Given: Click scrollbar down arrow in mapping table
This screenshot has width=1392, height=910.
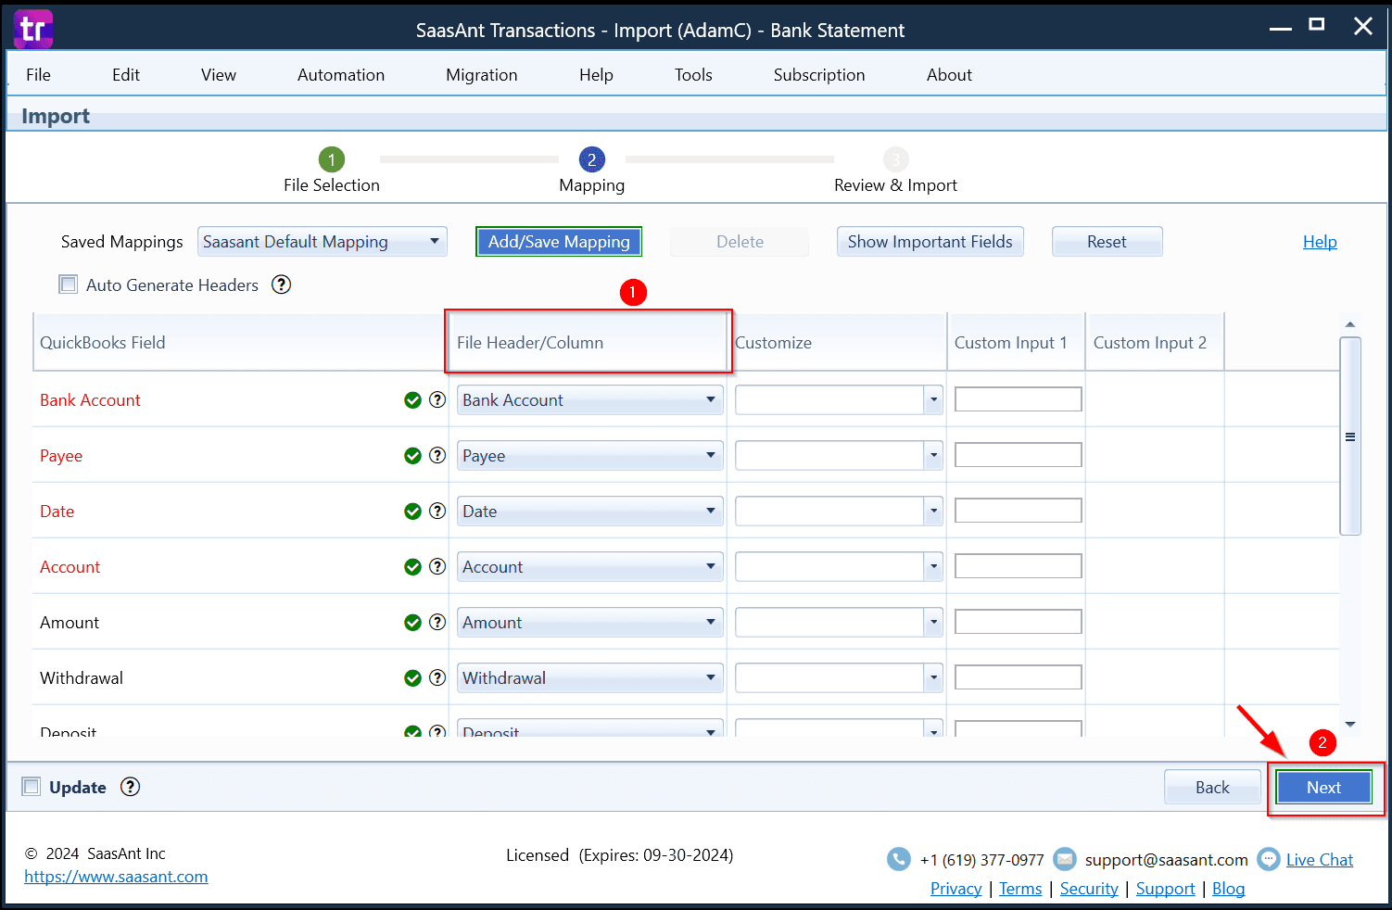Looking at the screenshot, I should click(x=1350, y=725).
